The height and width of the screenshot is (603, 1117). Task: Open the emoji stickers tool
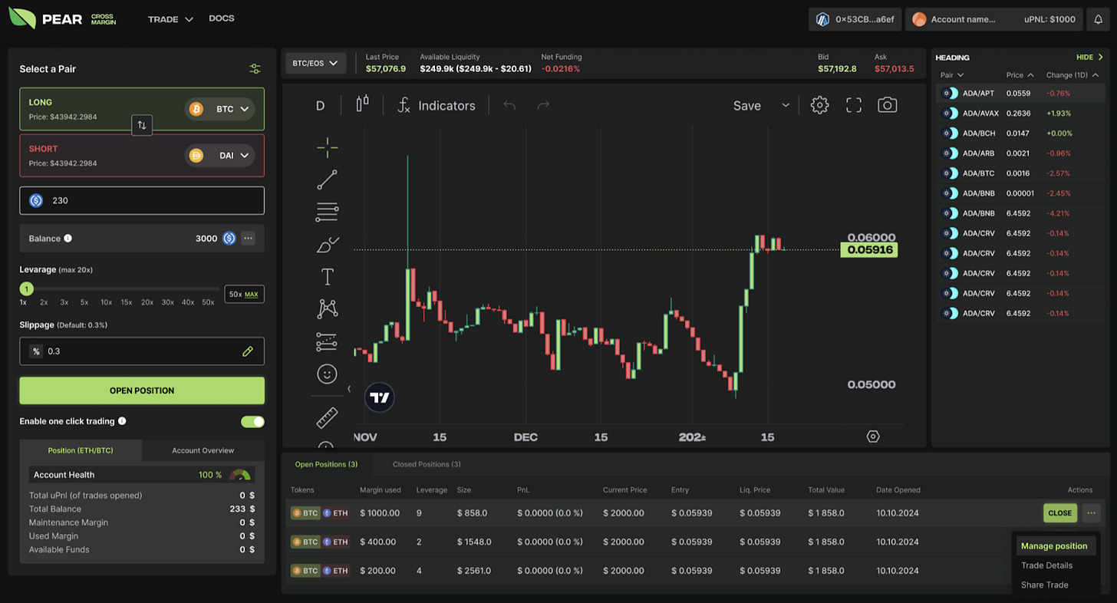tap(327, 374)
